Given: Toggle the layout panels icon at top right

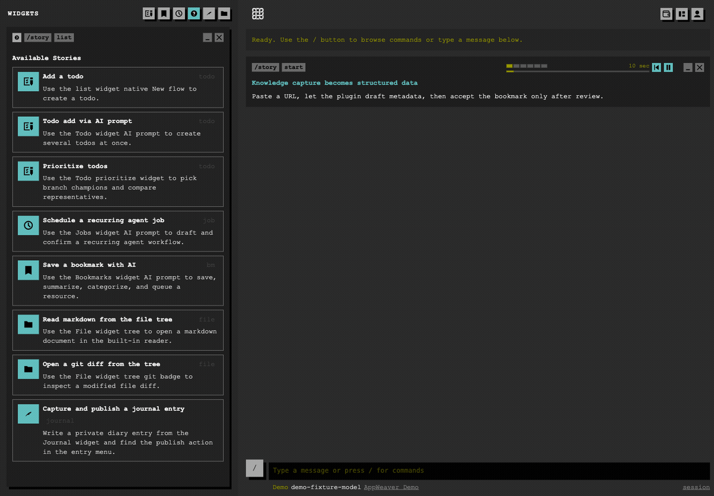Looking at the screenshot, I should click(682, 14).
